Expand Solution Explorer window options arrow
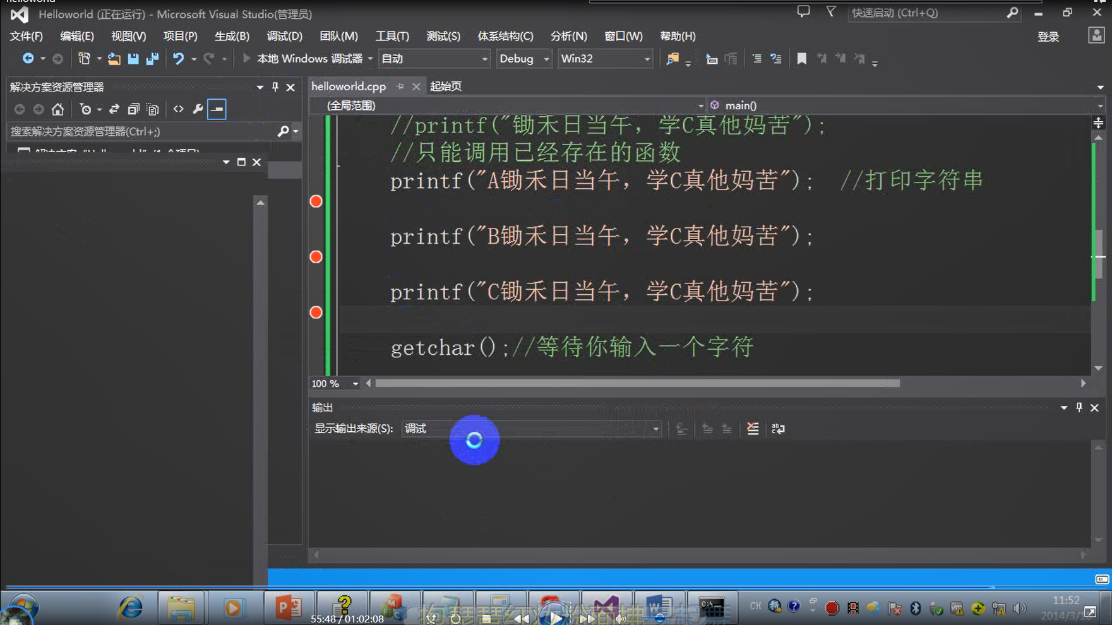1112x625 pixels. pyautogui.click(x=260, y=87)
